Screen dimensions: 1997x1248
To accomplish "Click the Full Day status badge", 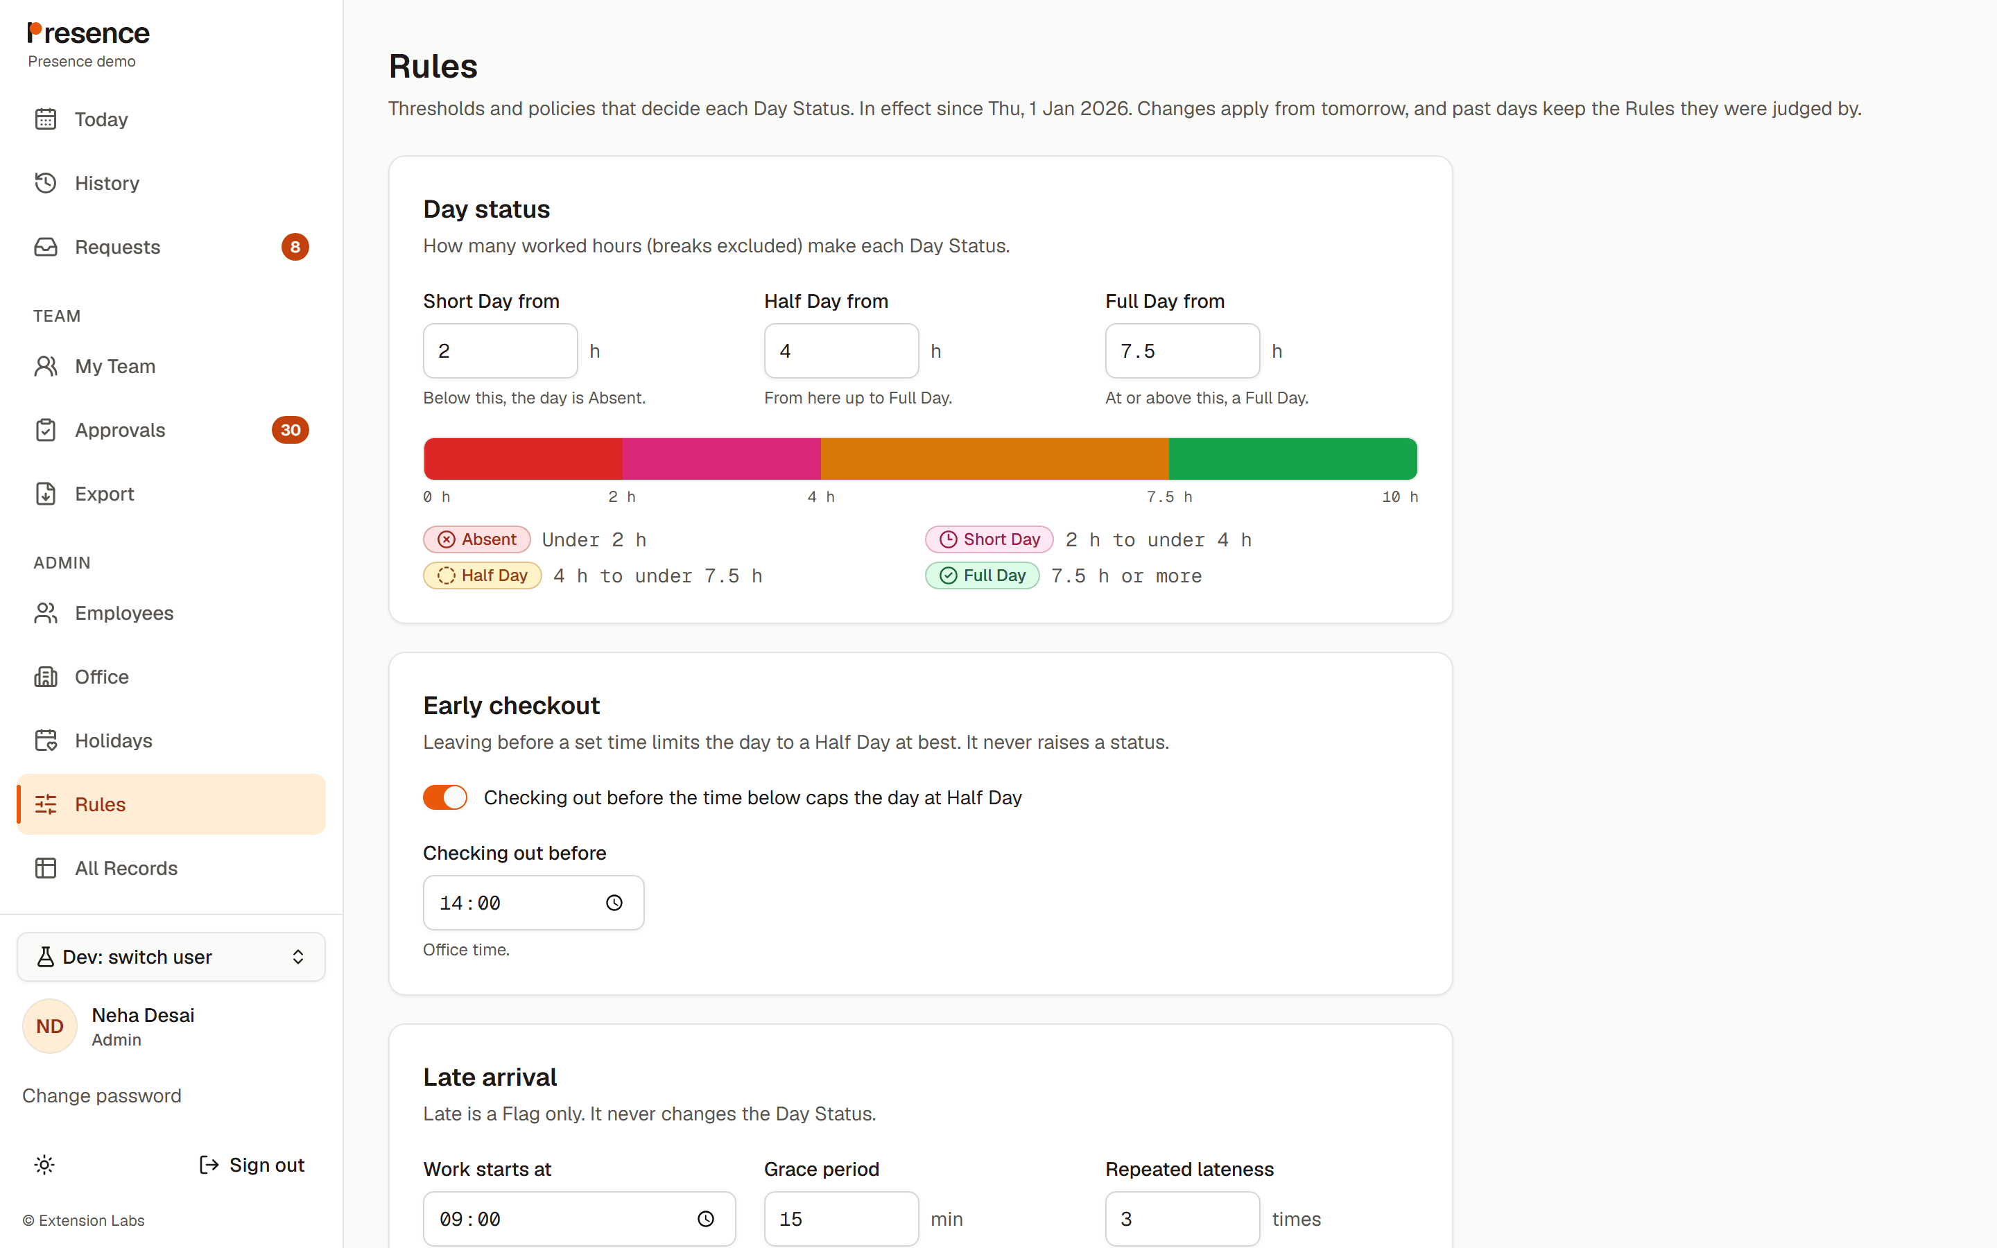I will coord(982,575).
